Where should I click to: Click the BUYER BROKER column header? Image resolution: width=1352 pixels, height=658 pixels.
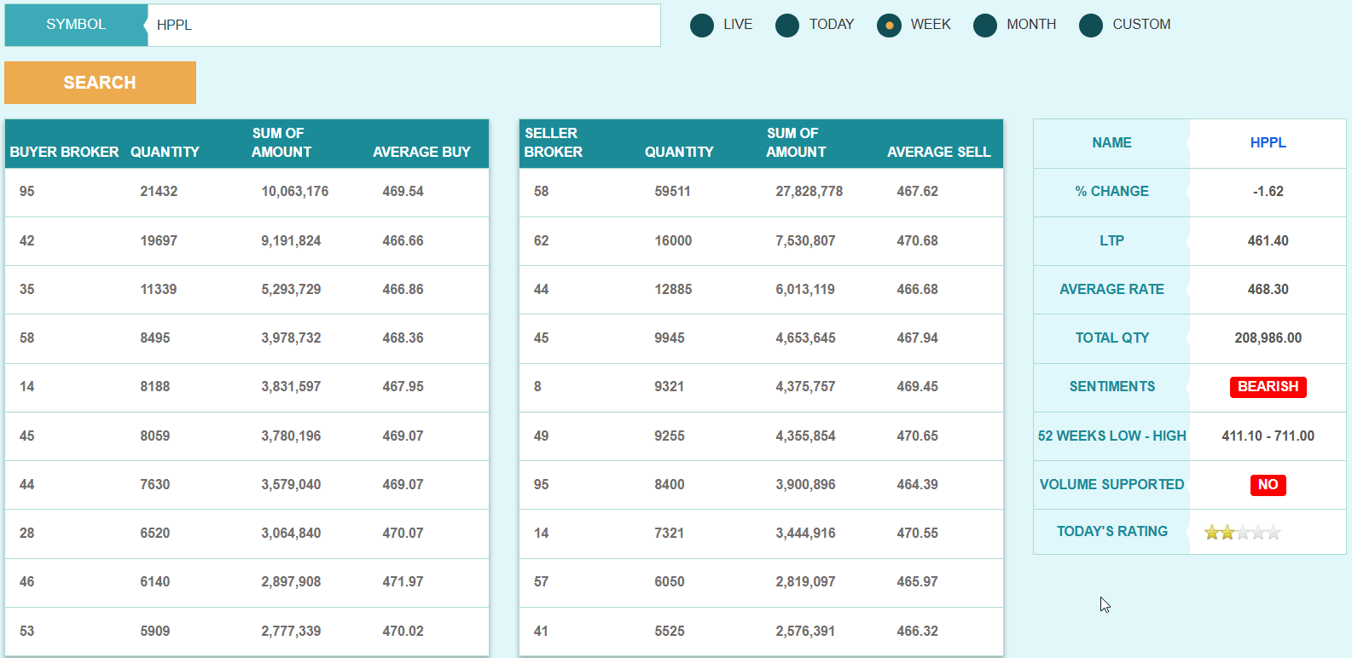click(x=64, y=152)
